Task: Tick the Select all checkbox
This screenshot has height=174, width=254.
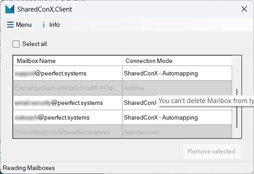Action: [16, 44]
